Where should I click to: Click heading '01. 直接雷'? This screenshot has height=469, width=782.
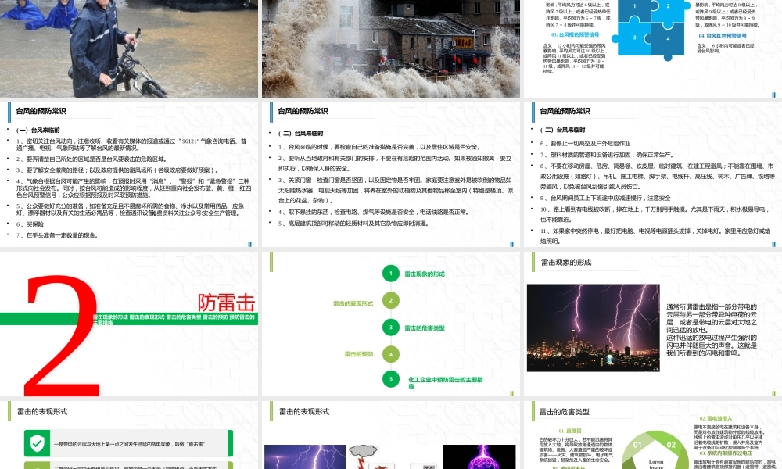[x=570, y=431]
